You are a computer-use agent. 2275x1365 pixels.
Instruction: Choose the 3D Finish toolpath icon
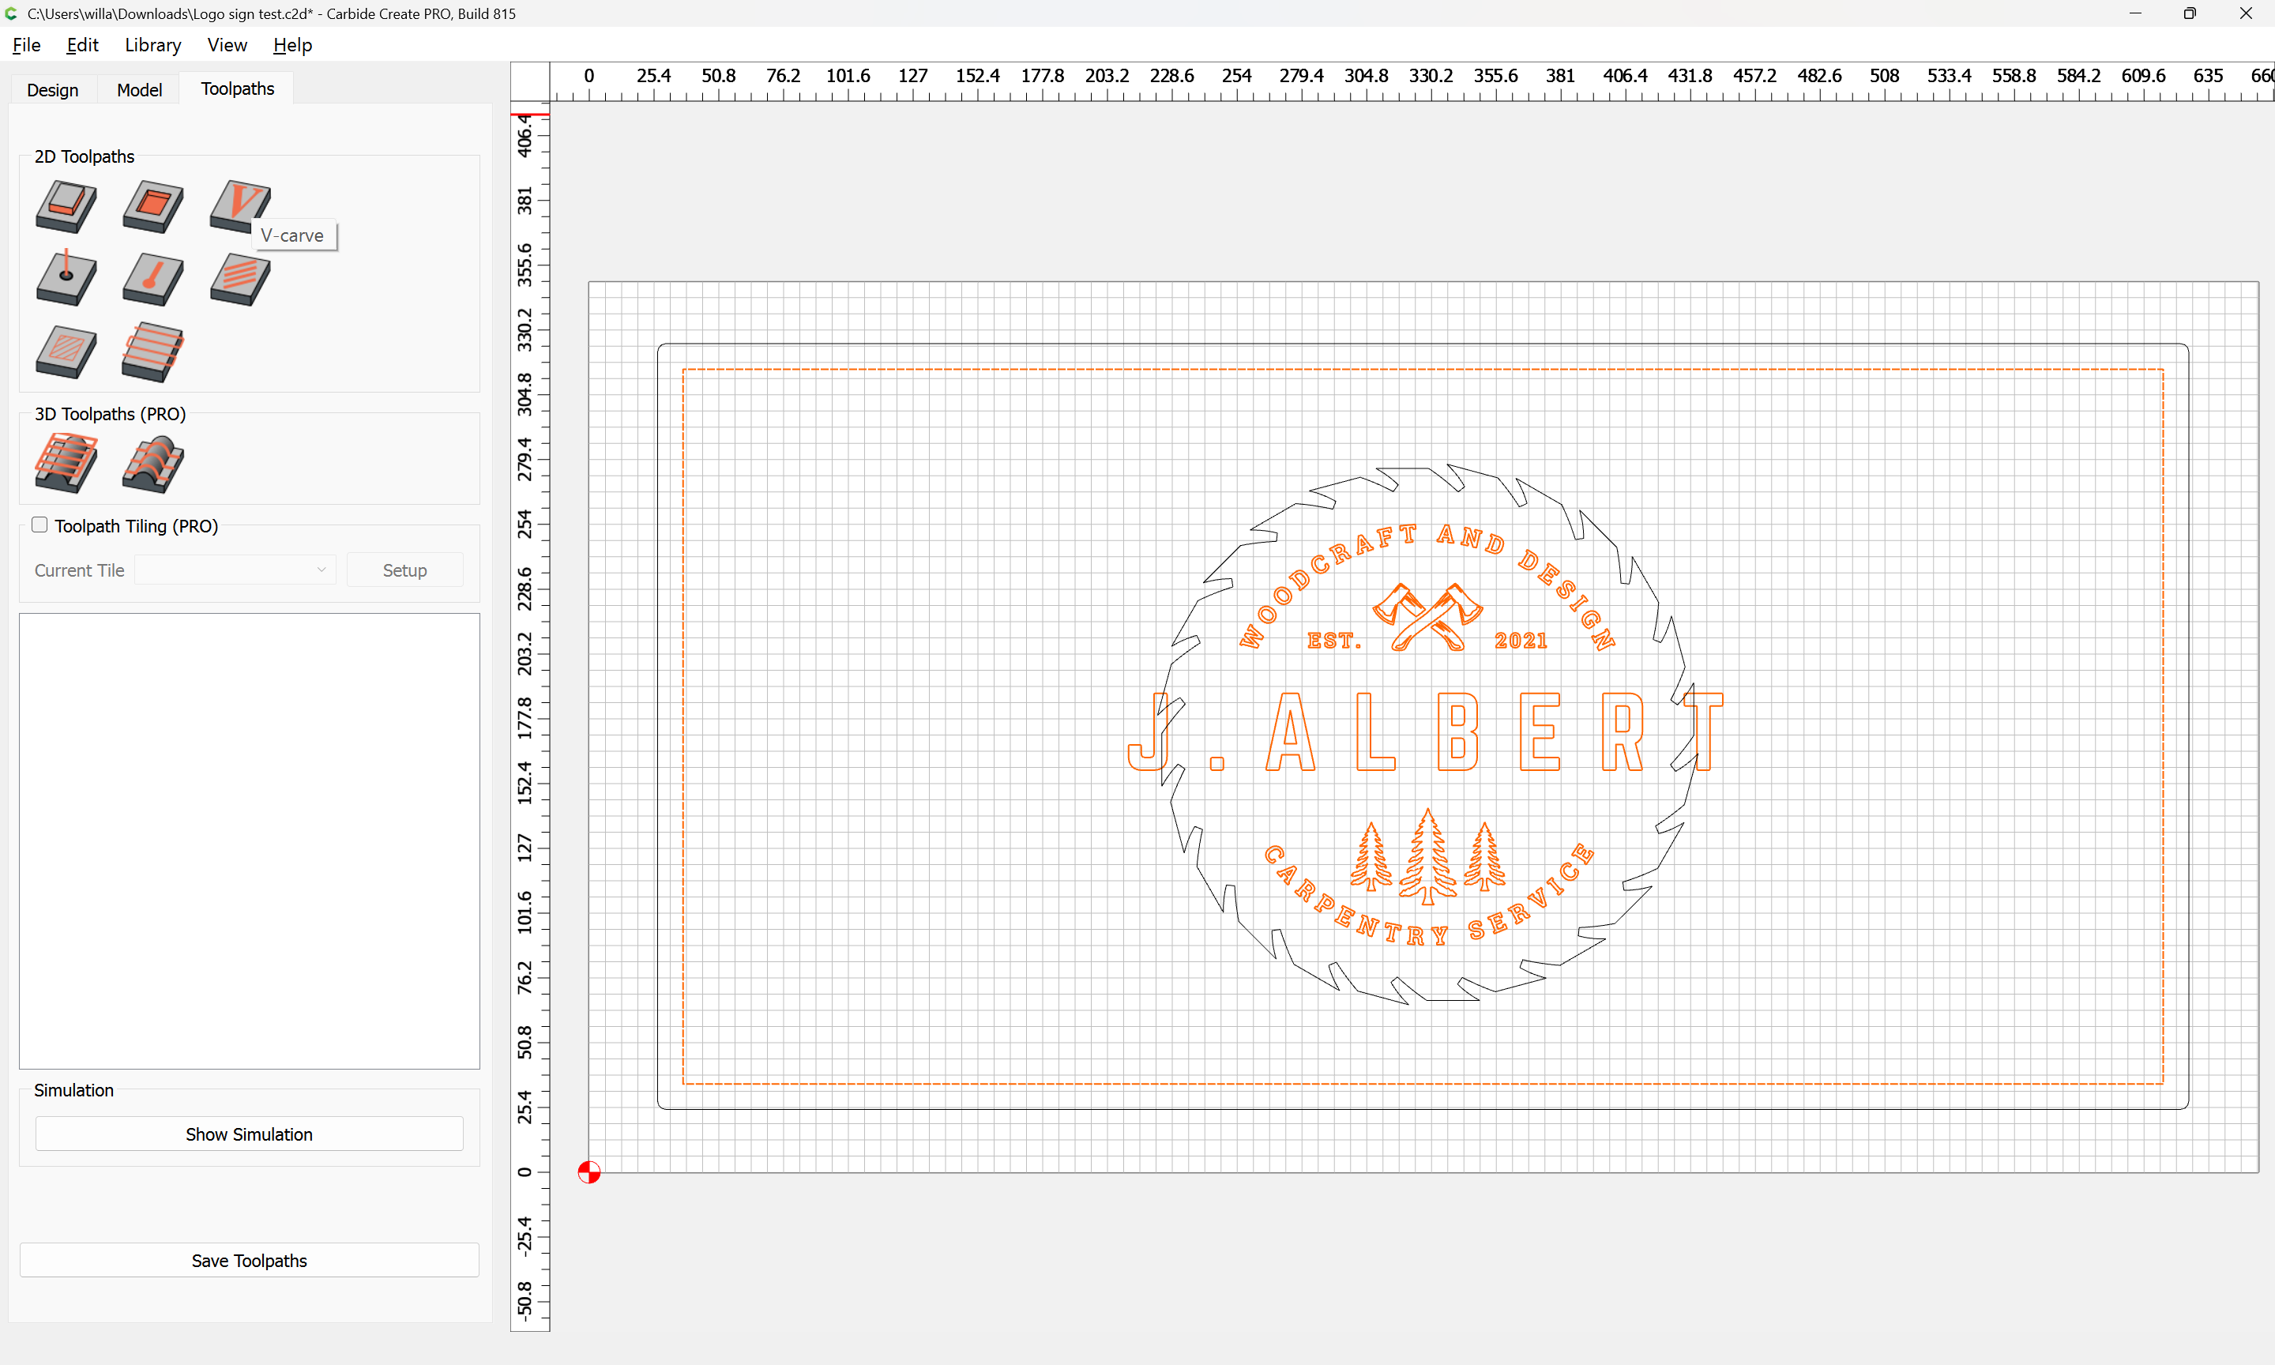[x=152, y=463]
